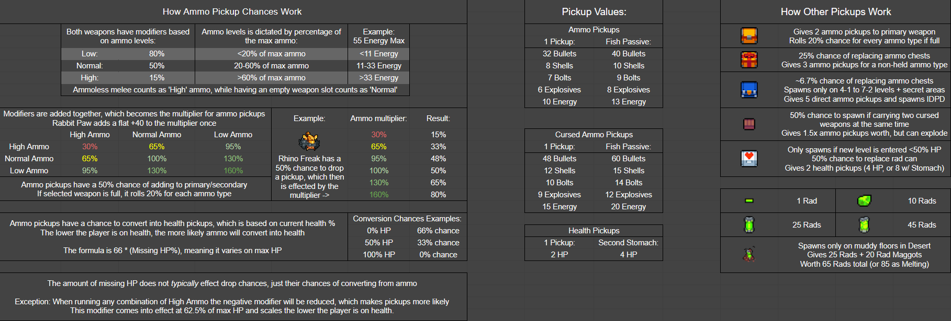Click the red gift-wrapped chest icon
This screenshot has height=321, width=951.
click(x=749, y=60)
